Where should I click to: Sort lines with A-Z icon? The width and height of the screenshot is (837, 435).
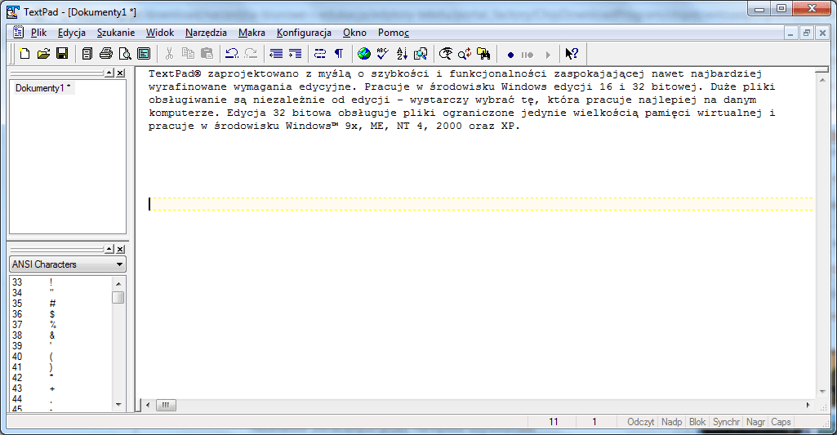click(402, 53)
